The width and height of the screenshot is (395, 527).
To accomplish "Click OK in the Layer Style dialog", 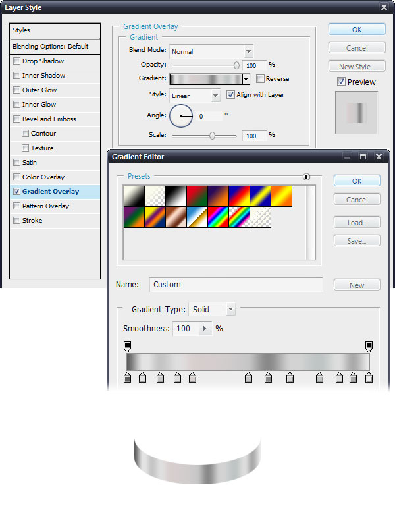I will click(x=357, y=29).
